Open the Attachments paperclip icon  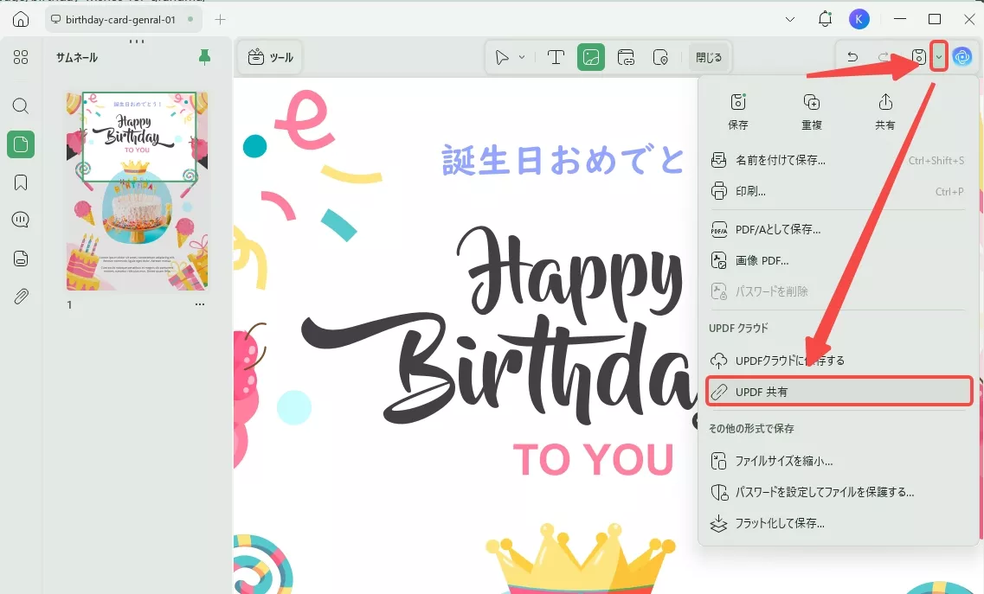point(21,296)
